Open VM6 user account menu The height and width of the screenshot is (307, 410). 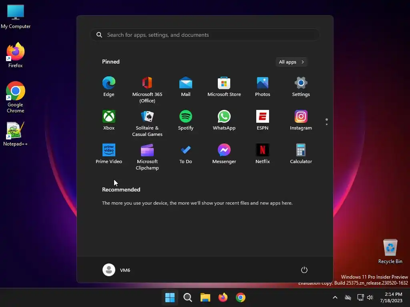(117, 270)
